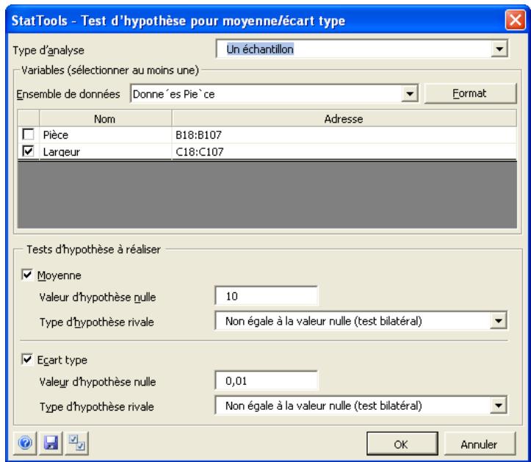This screenshot has width=531, height=462.
Task: Click the checkbox options icon beside save
Action: [77, 443]
